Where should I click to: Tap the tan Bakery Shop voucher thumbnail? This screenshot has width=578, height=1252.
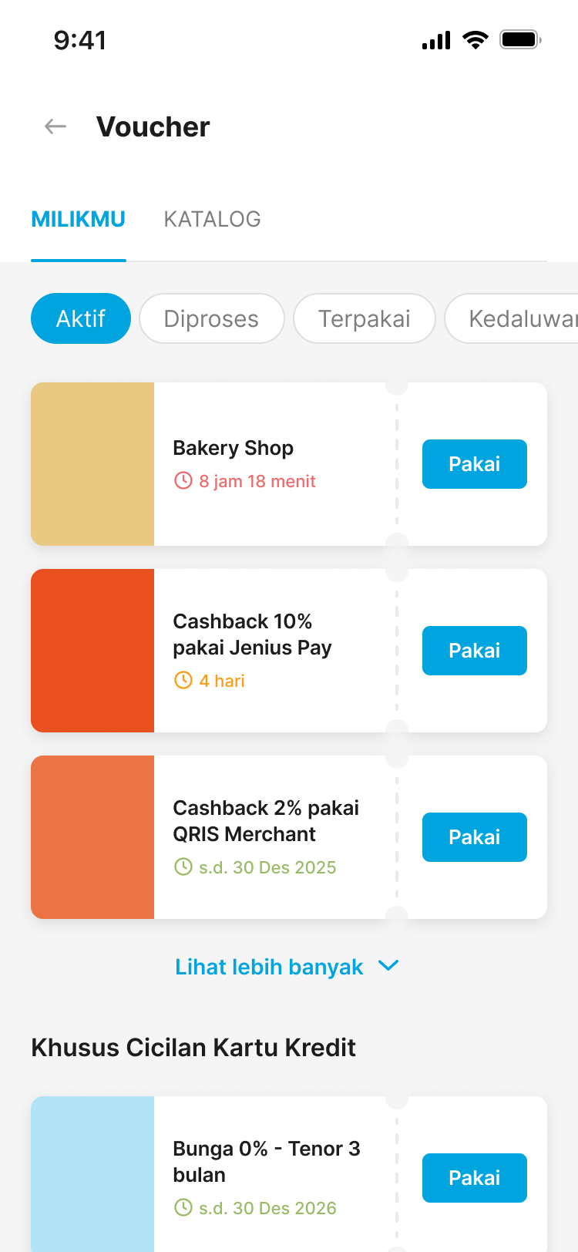[92, 464]
